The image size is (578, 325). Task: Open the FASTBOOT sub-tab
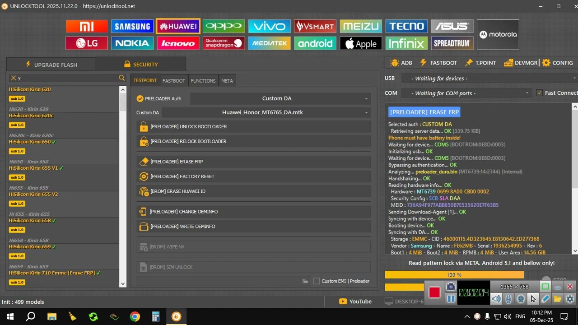174,80
